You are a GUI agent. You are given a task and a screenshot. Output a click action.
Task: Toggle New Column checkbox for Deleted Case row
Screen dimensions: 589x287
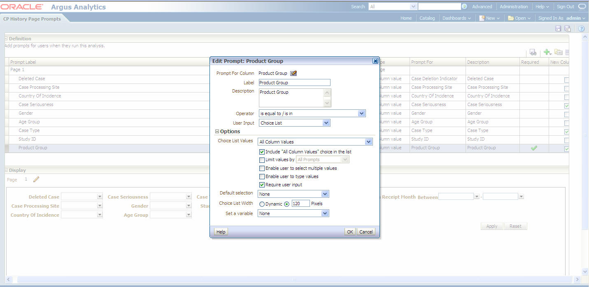(x=567, y=80)
